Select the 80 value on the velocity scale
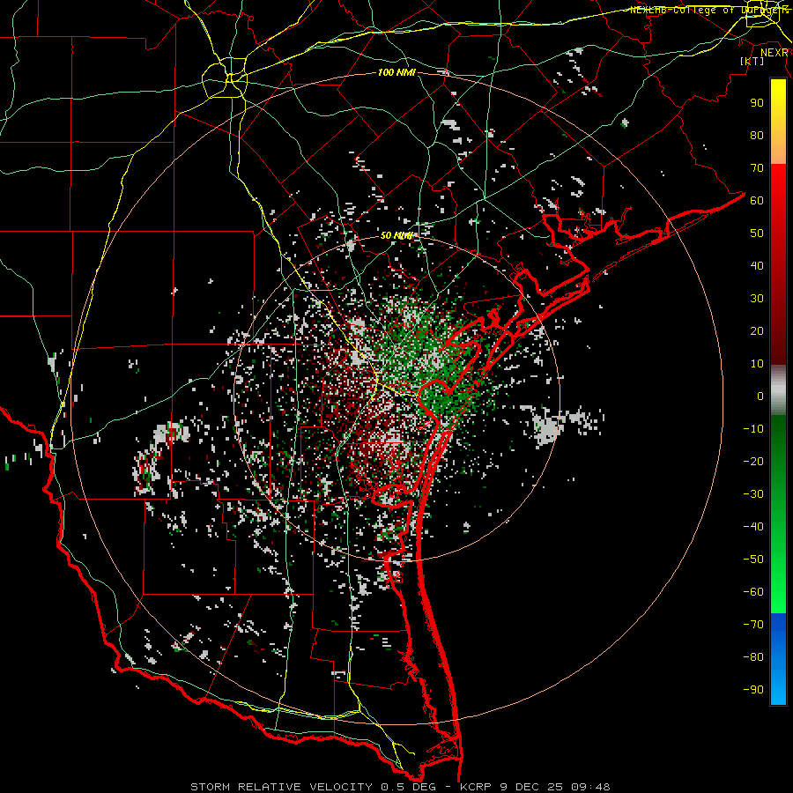The width and height of the screenshot is (793, 793). click(x=757, y=136)
